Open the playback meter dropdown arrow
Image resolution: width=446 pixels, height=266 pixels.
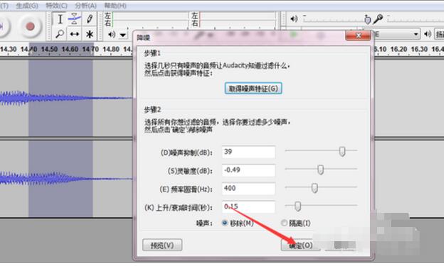pyautogui.click(x=122, y=35)
